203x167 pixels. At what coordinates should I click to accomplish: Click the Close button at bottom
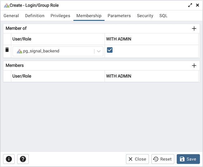137,159
